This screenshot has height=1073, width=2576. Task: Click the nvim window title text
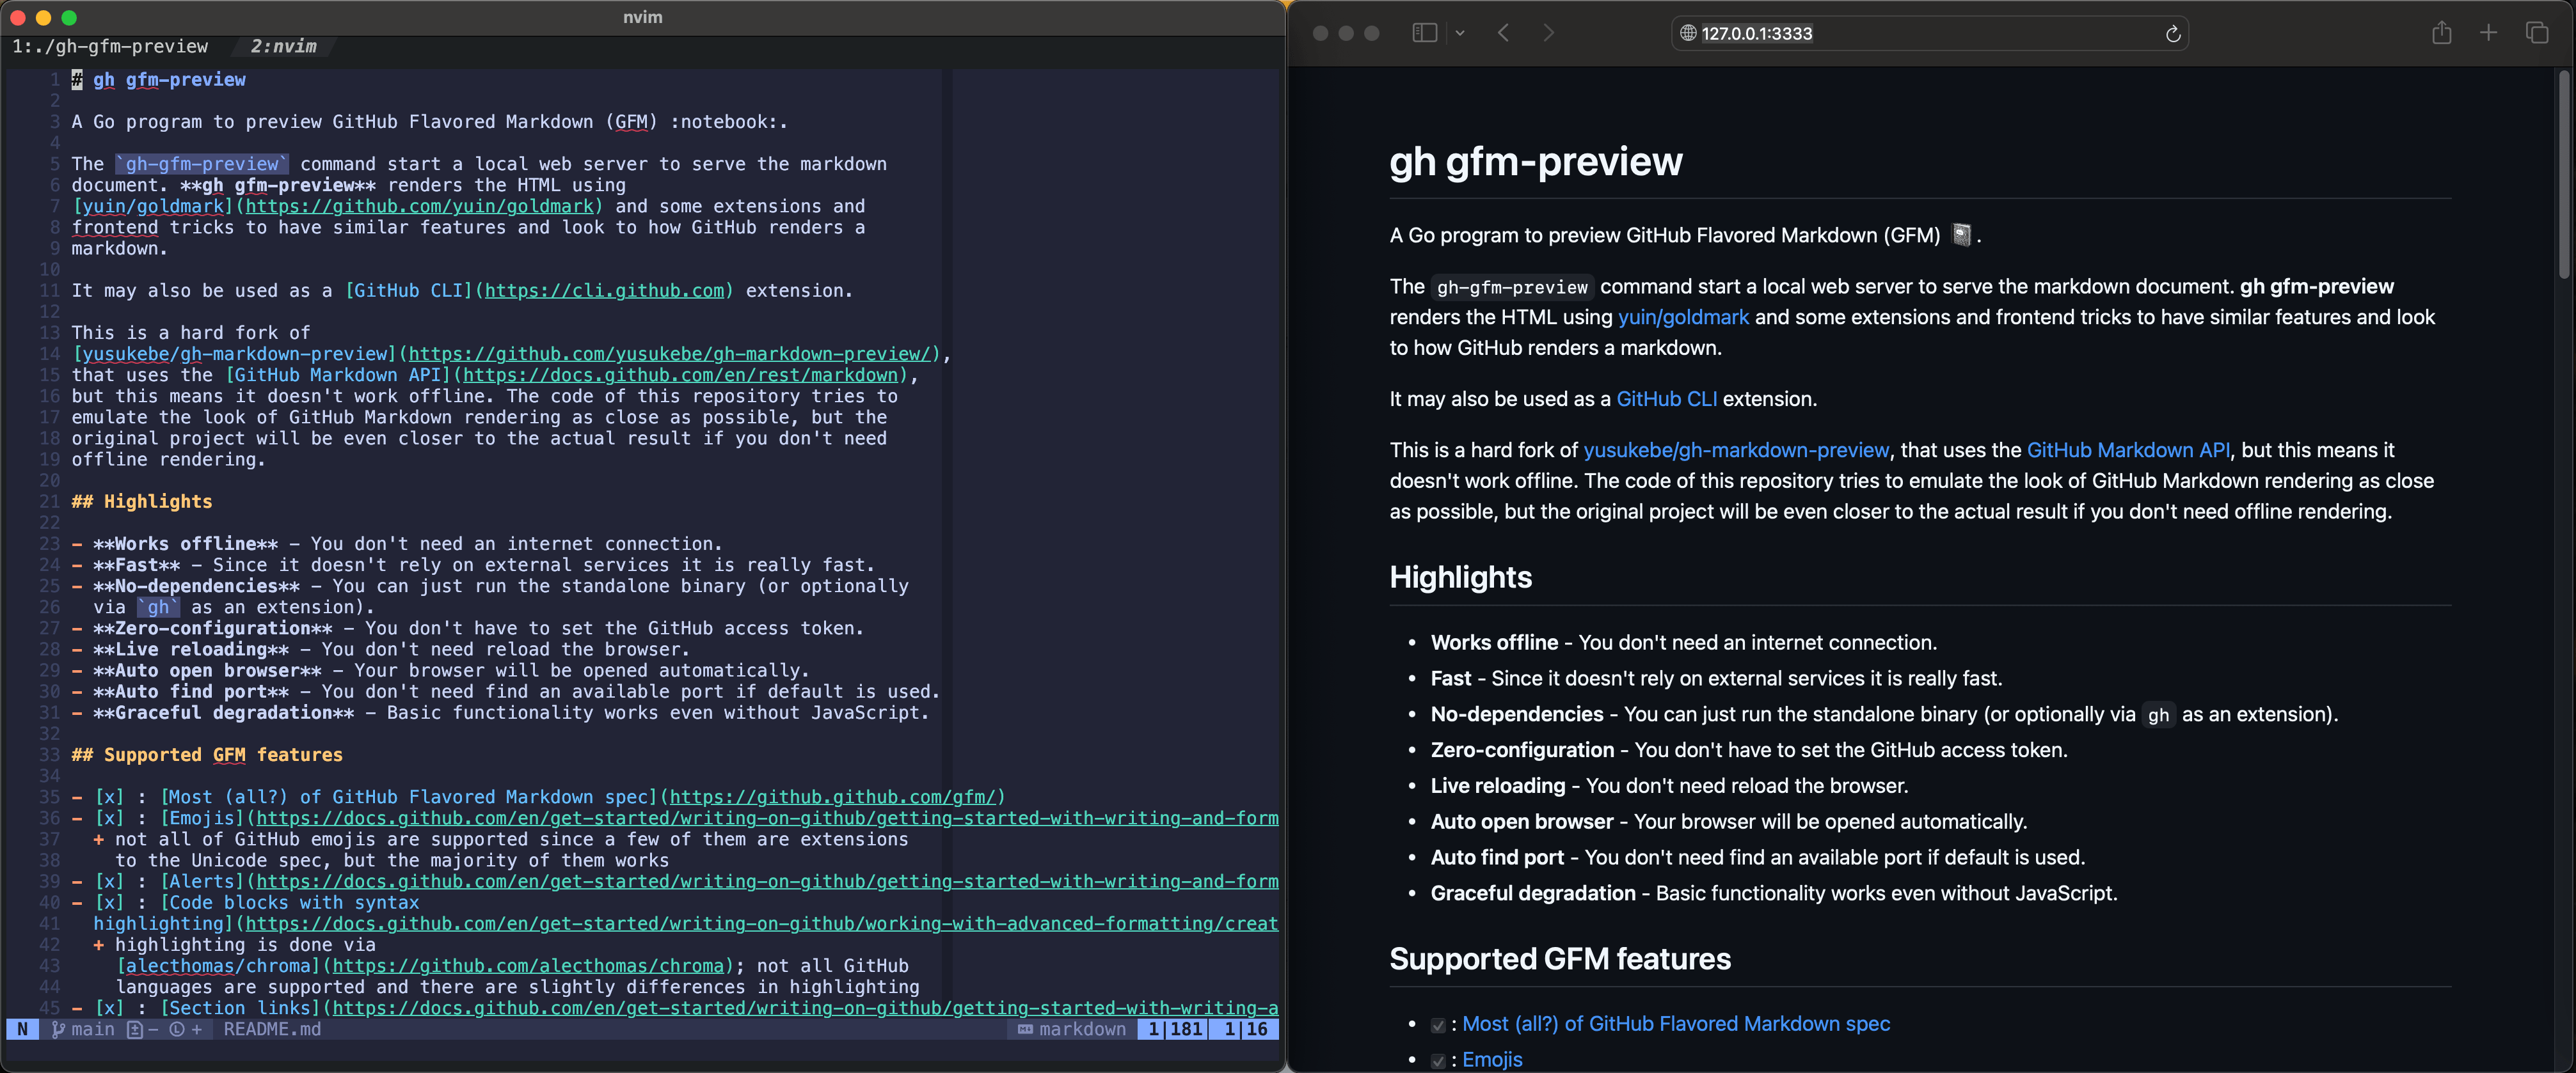642,17
